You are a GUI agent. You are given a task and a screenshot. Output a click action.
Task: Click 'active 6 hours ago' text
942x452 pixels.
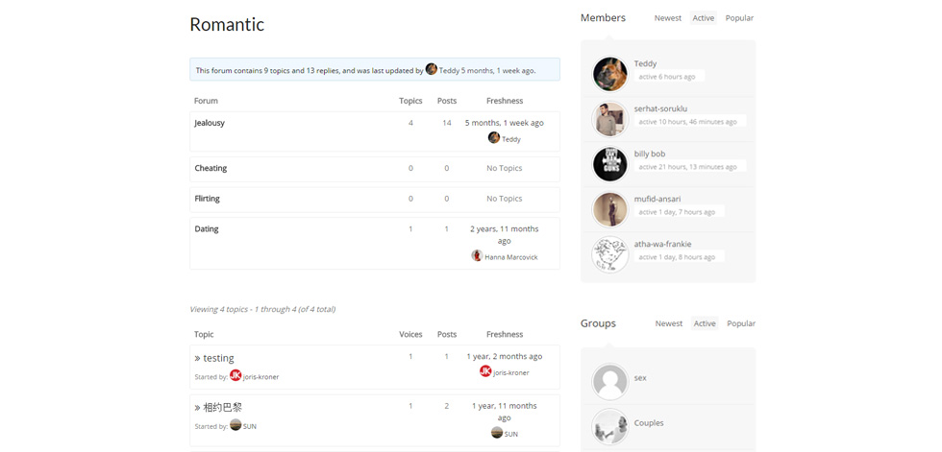coord(667,77)
